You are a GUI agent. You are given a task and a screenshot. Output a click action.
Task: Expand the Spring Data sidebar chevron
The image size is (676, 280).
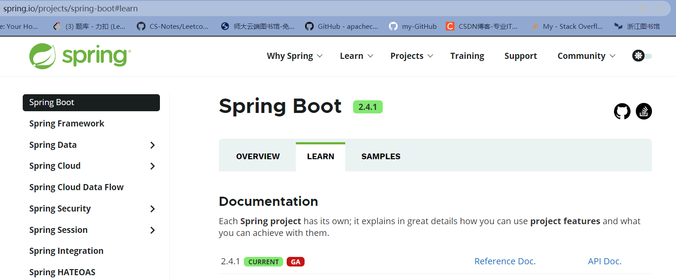pos(153,145)
